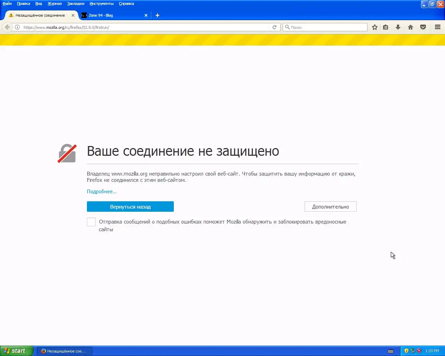Click the magnifier icon in search box
The height and width of the screenshot is (356, 445).
point(287,27)
